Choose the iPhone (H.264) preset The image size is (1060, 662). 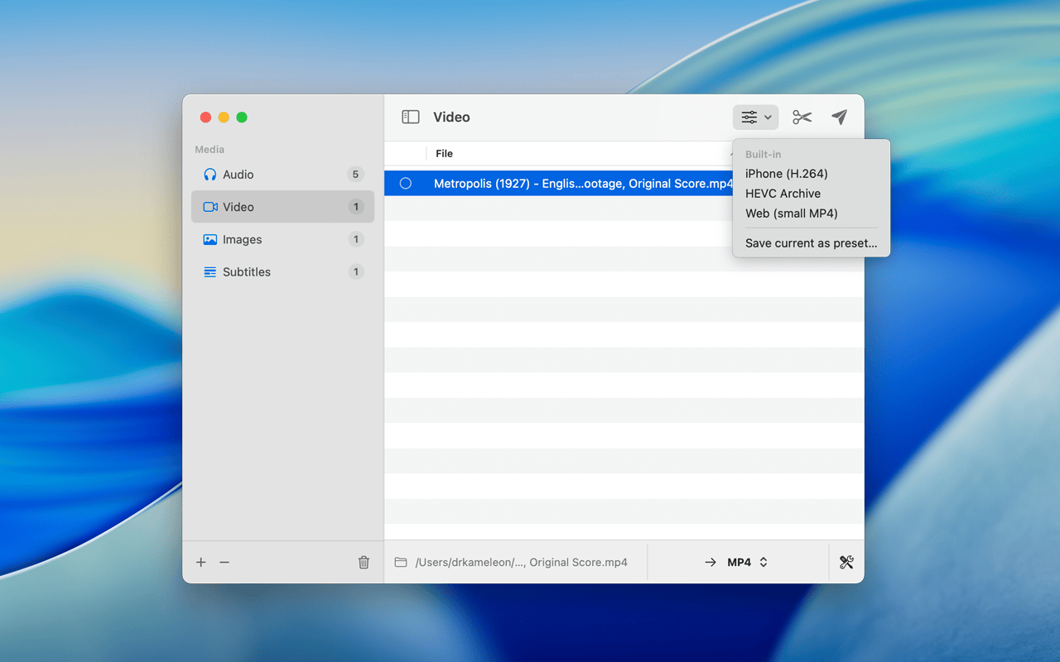pos(787,174)
